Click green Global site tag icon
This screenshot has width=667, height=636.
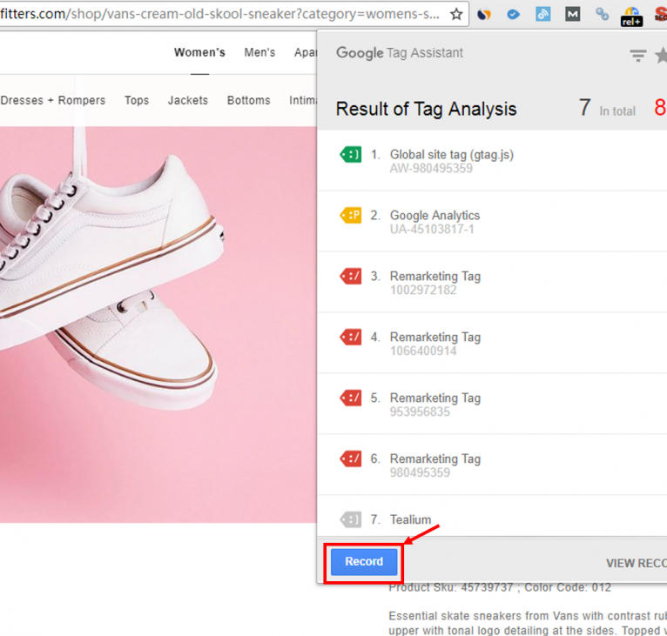pyautogui.click(x=350, y=155)
